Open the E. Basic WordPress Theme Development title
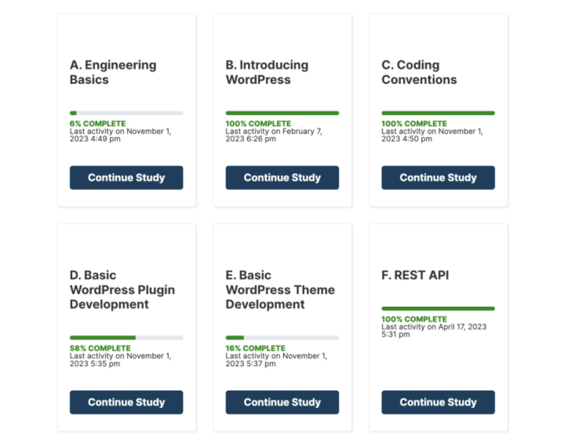 coord(280,290)
